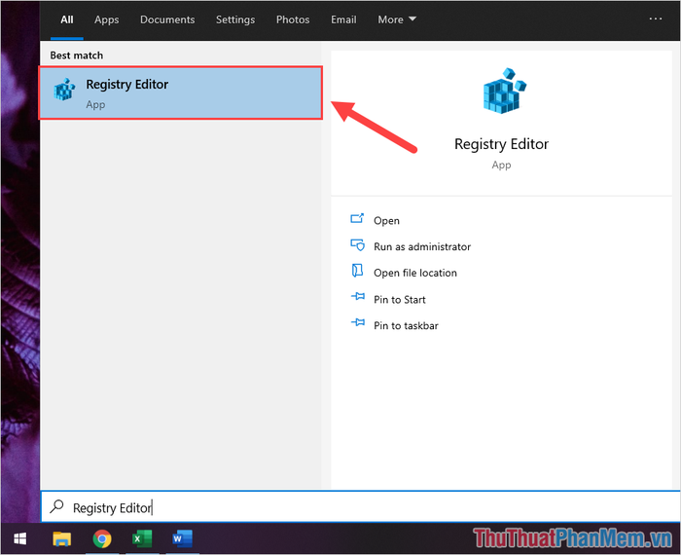Open Excel from the taskbar
Viewport: 681px width, 555px height.
point(142,538)
